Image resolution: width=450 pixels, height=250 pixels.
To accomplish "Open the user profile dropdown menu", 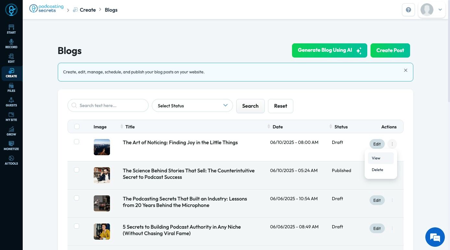I will pos(432,10).
